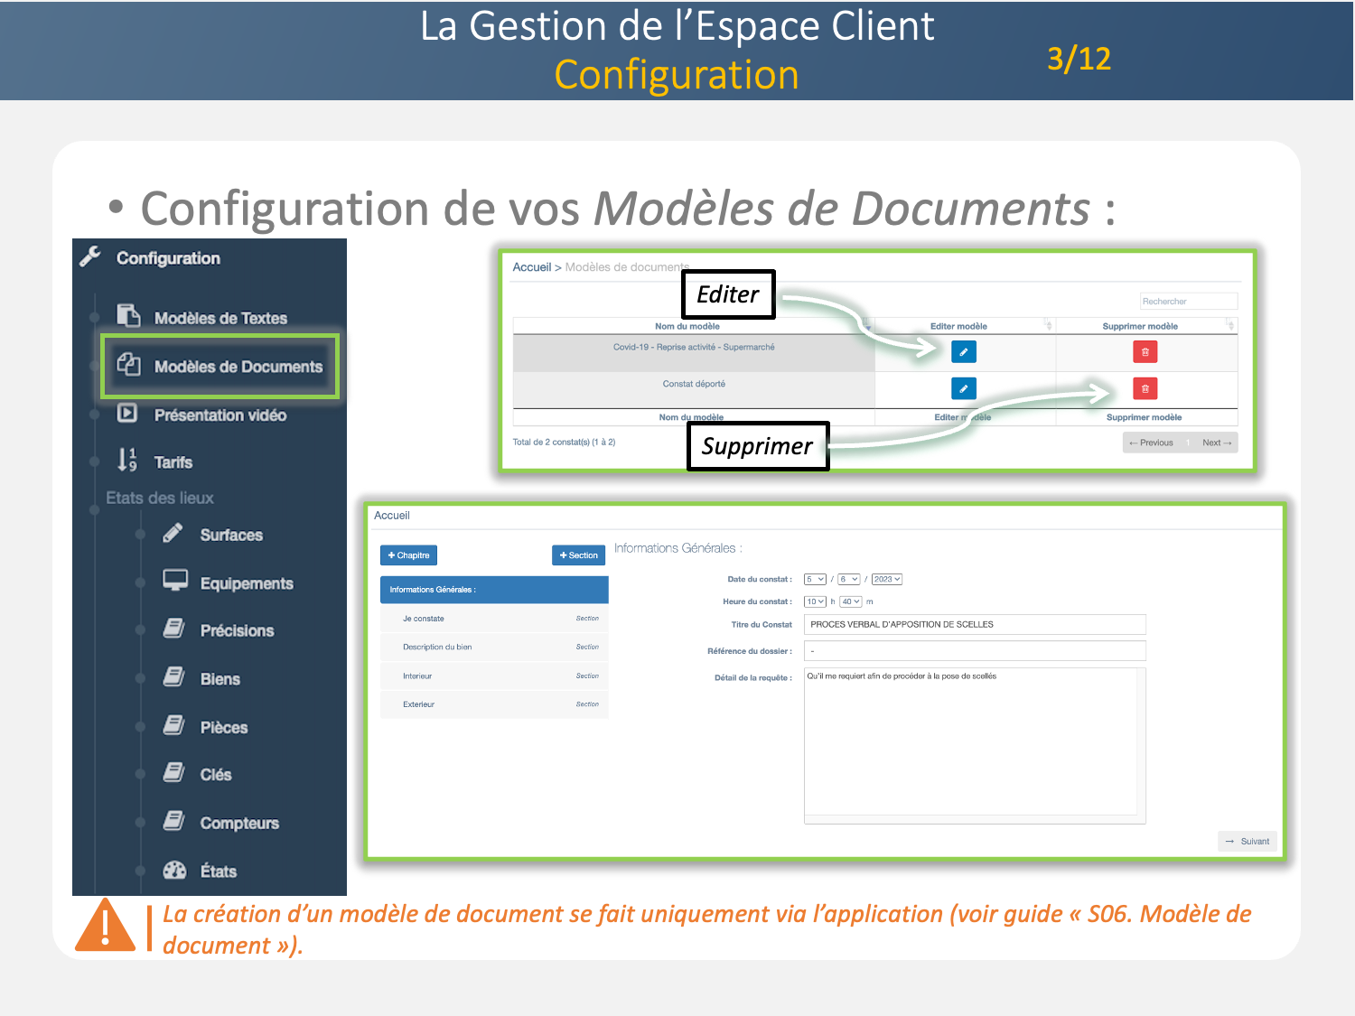1355x1016 pixels.
Task: Click the + Chapitre button
Action: [x=408, y=555]
